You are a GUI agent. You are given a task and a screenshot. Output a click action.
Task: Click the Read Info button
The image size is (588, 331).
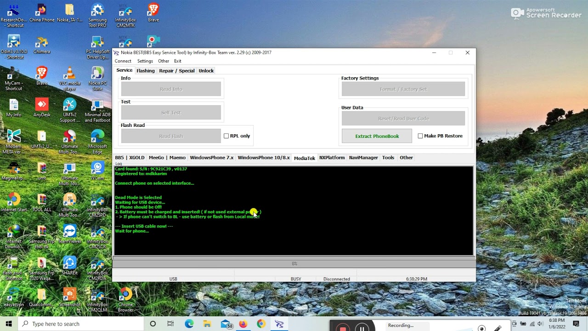[171, 89]
